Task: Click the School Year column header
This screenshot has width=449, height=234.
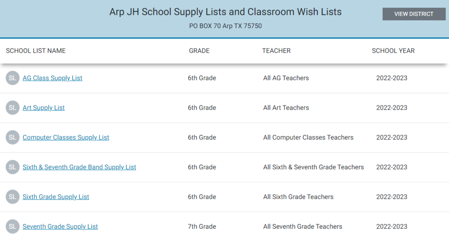Action: click(393, 51)
